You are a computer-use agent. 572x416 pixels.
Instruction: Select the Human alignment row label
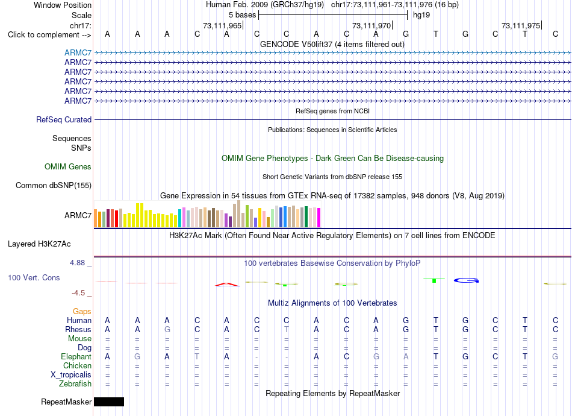click(x=79, y=321)
